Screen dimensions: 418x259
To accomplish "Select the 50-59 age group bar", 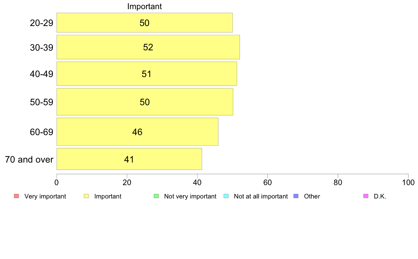I will click(145, 102).
